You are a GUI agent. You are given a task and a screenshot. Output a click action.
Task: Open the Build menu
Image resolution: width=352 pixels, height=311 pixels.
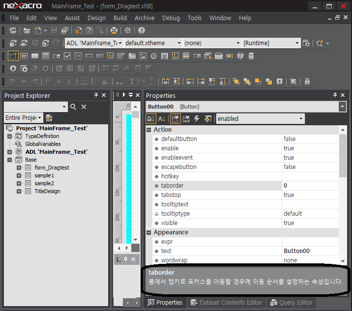(x=120, y=18)
